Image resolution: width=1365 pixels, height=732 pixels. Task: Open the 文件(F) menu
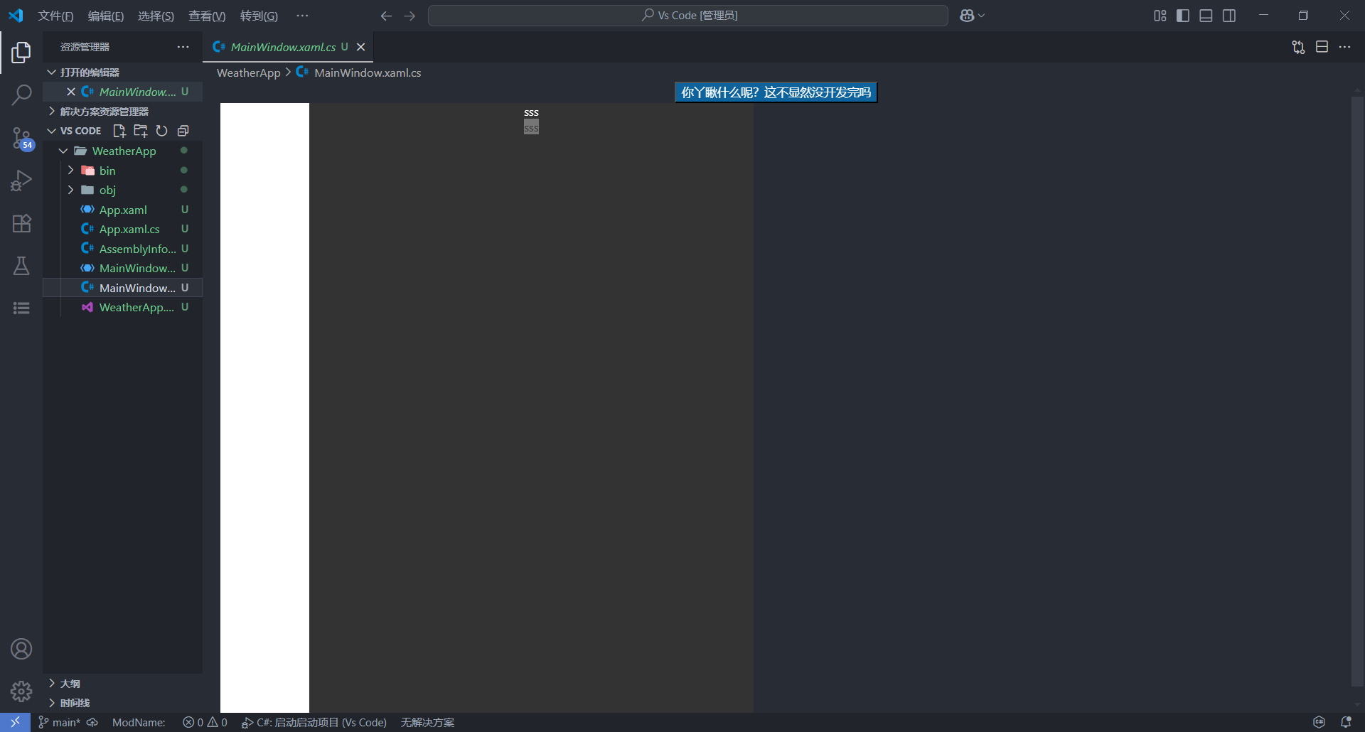55,16
